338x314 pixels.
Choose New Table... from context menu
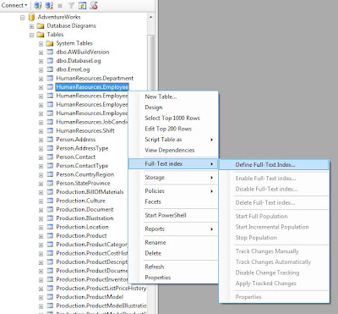[x=173, y=96]
